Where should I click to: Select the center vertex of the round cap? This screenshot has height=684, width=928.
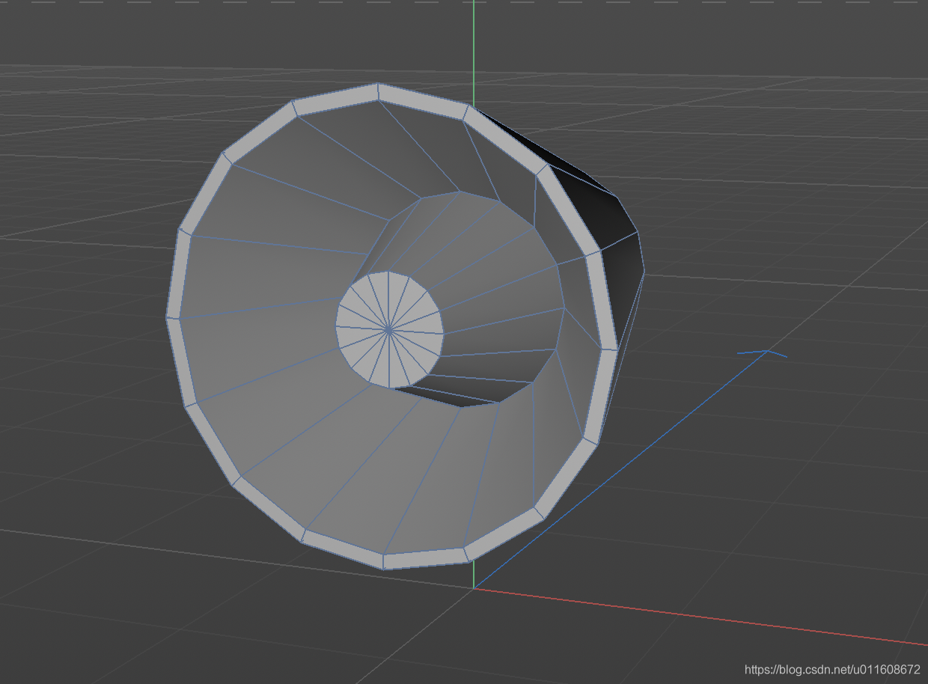(388, 329)
